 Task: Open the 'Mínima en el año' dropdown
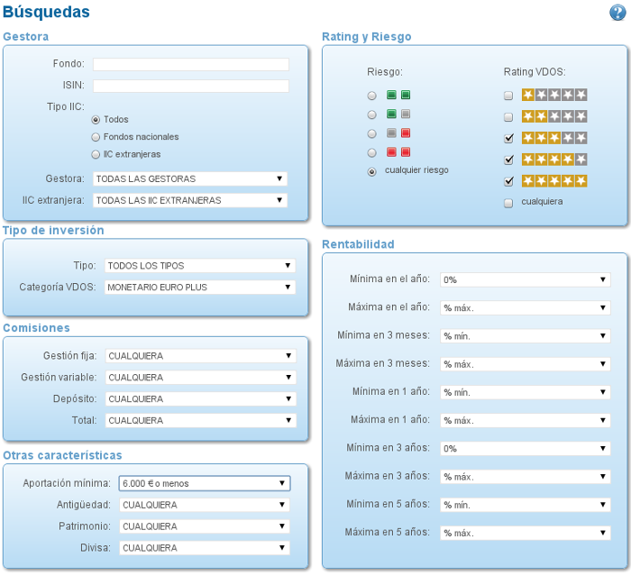526,279
